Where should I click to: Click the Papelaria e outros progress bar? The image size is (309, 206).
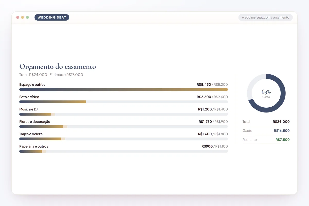pos(124,151)
